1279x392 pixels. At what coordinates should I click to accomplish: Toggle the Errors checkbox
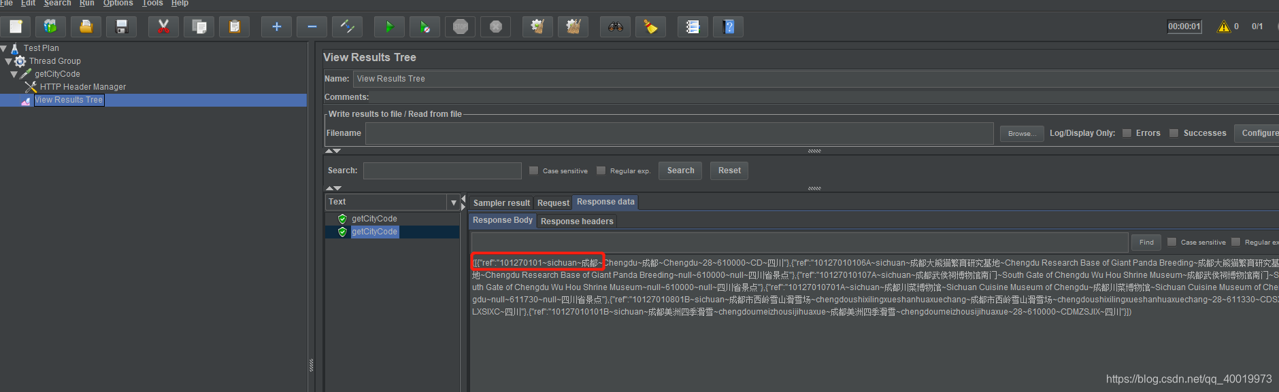coord(1127,133)
